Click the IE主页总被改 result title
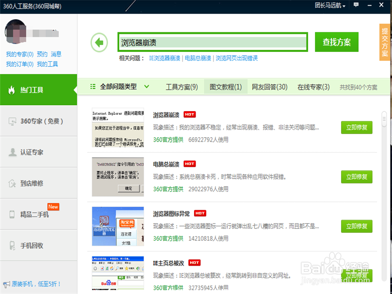392x294 pixels. point(169,263)
